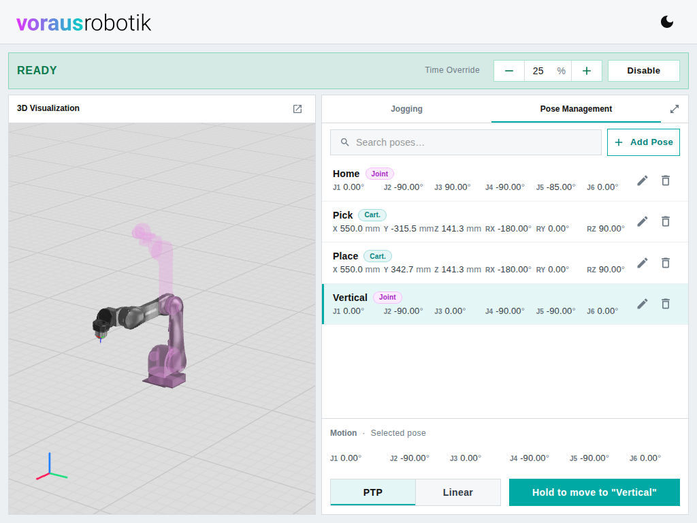Click the 3D Visualization panel title
Screen dimensions: 697x523
click(x=48, y=108)
